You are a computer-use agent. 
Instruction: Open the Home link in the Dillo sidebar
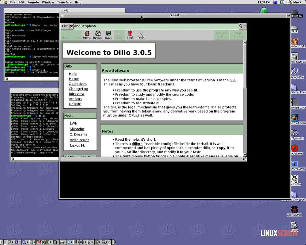(74, 79)
